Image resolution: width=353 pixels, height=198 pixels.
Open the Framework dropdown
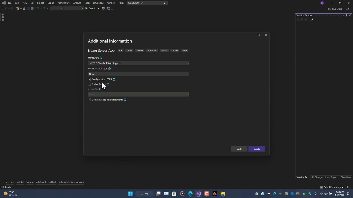click(138, 63)
